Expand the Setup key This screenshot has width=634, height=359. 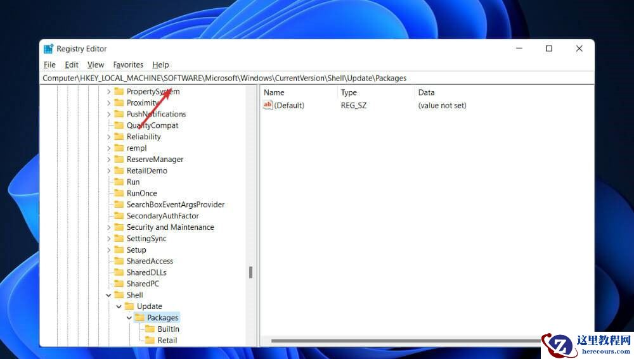[x=108, y=250]
